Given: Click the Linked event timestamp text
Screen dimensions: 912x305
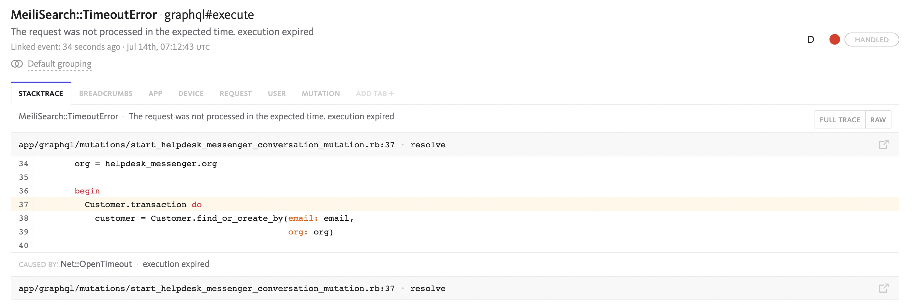Looking at the screenshot, I should point(110,47).
